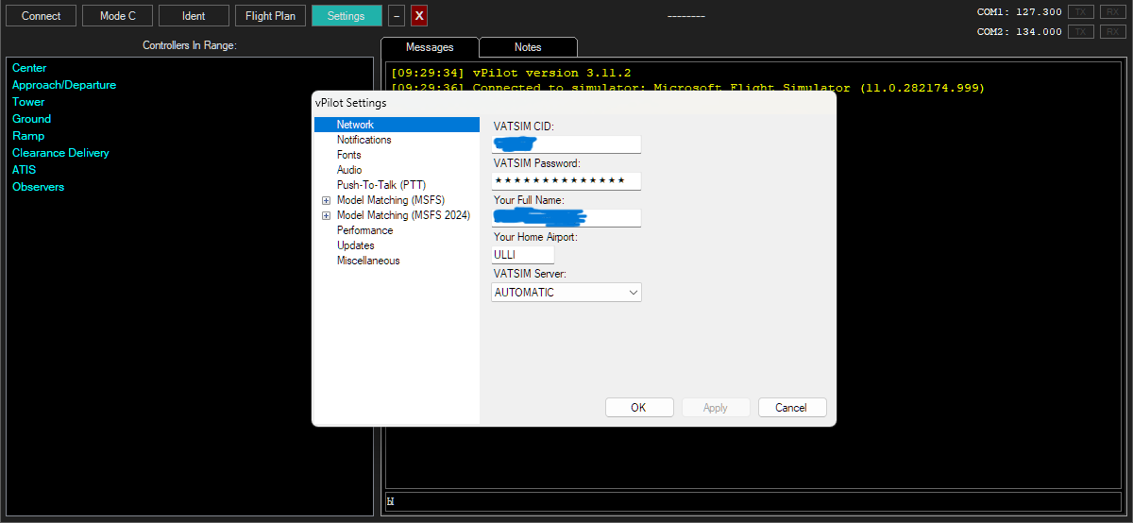Toggle Mode C transponder
1133x523 pixels.
pos(118,16)
